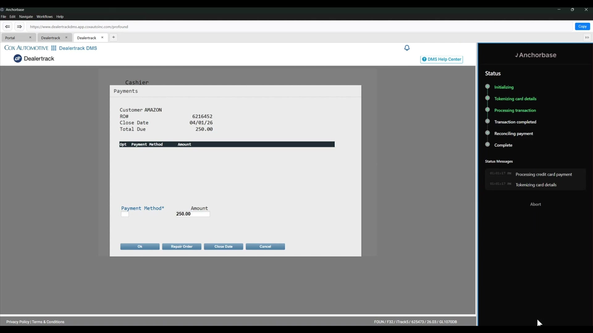Click the Amount column header
This screenshot has height=333, width=593.
coord(184,144)
